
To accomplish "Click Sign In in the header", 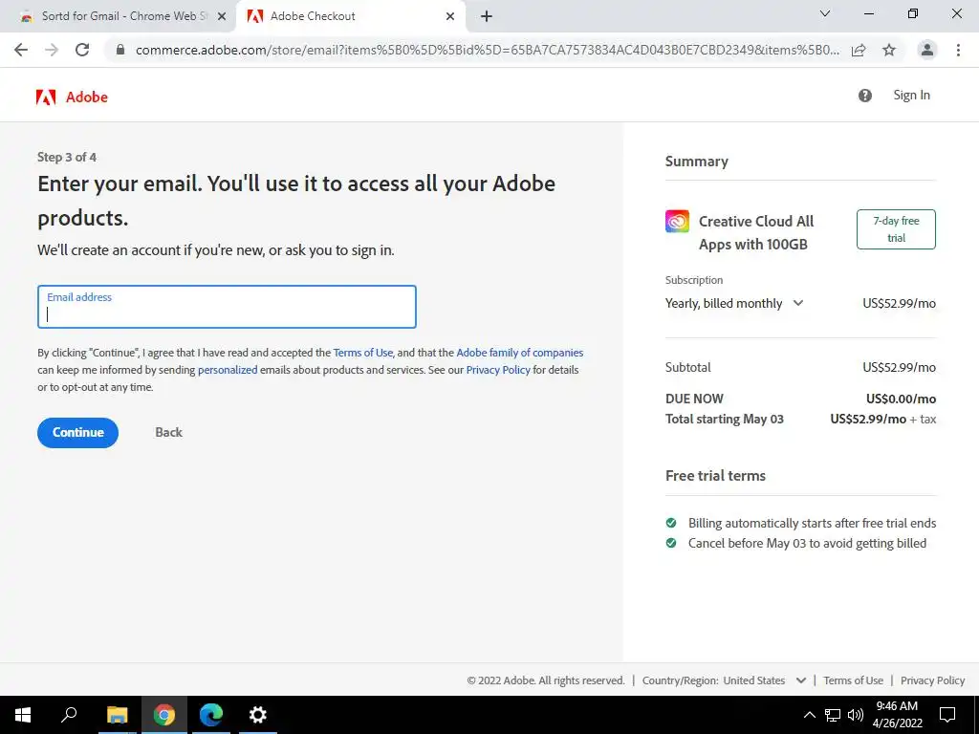I will tap(911, 96).
